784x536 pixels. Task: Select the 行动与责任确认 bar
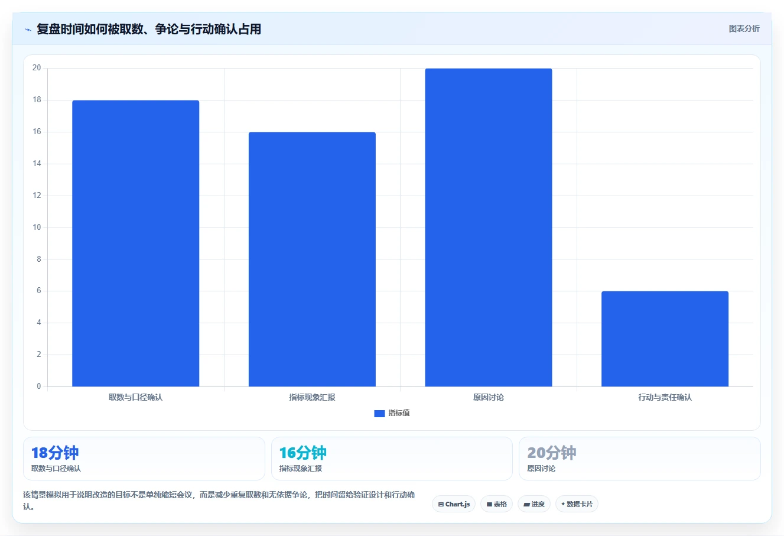(x=665, y=339)
